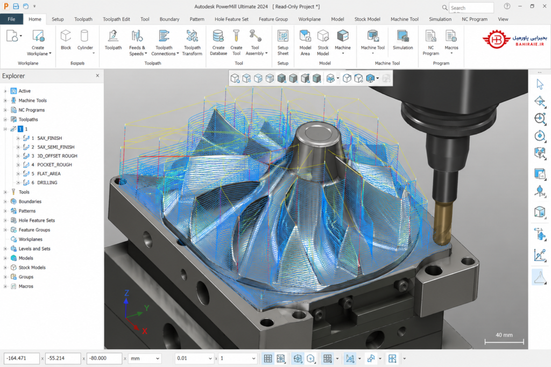Toggle the highlighted triangle snap icon in status bar
This screenshot has width=551, height=367.
pos(350,358)
